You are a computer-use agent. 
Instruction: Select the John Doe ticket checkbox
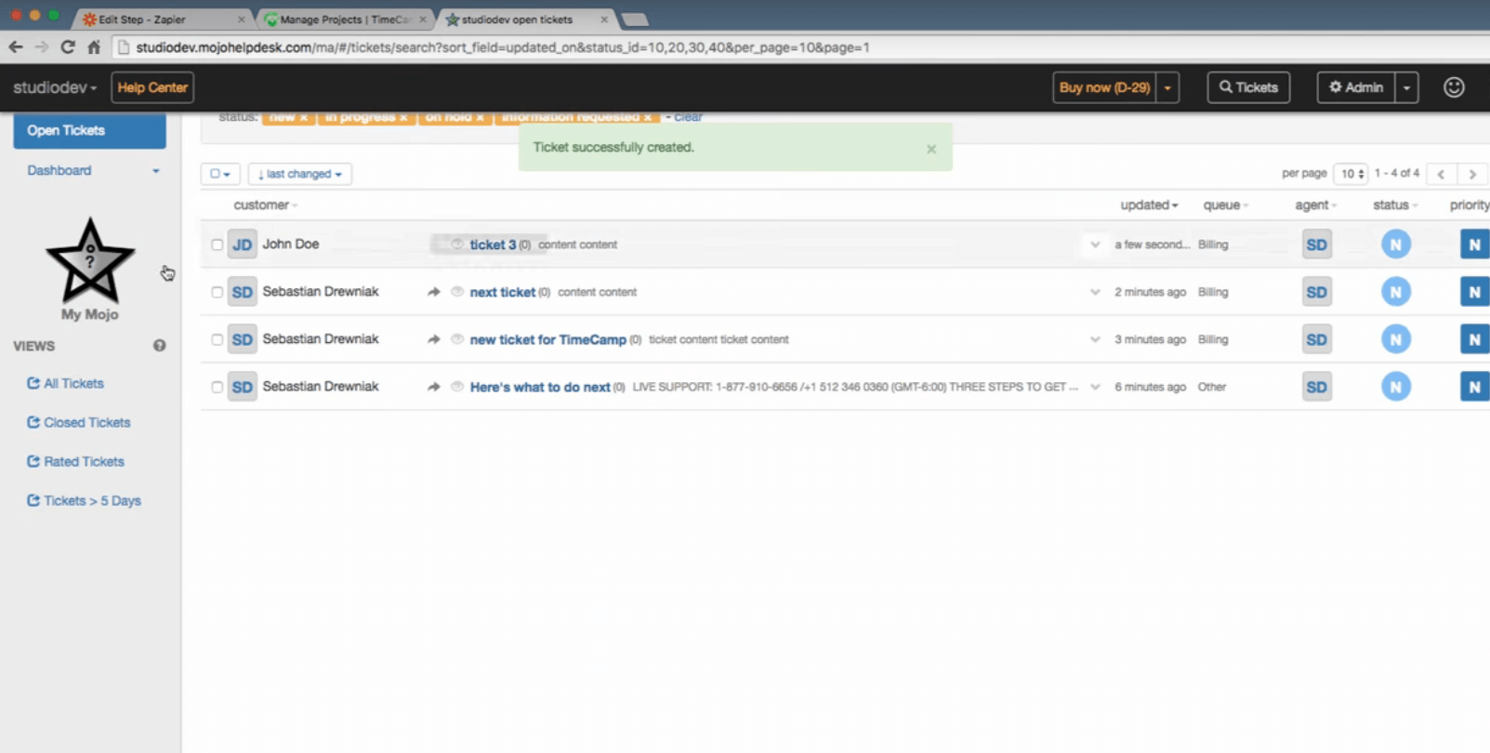(x=217, y=244)
